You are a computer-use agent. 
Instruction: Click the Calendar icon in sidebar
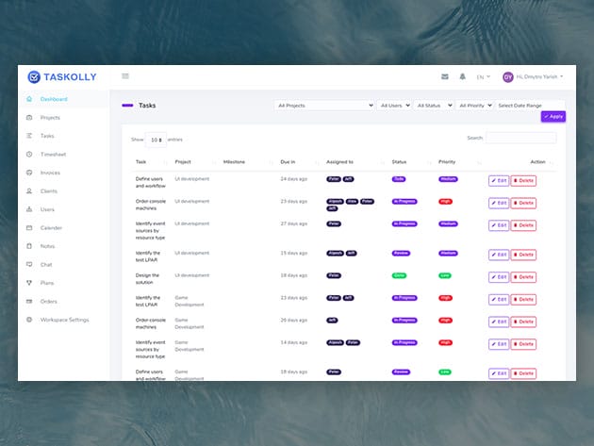pyautogui.click(x=29, y=227)
